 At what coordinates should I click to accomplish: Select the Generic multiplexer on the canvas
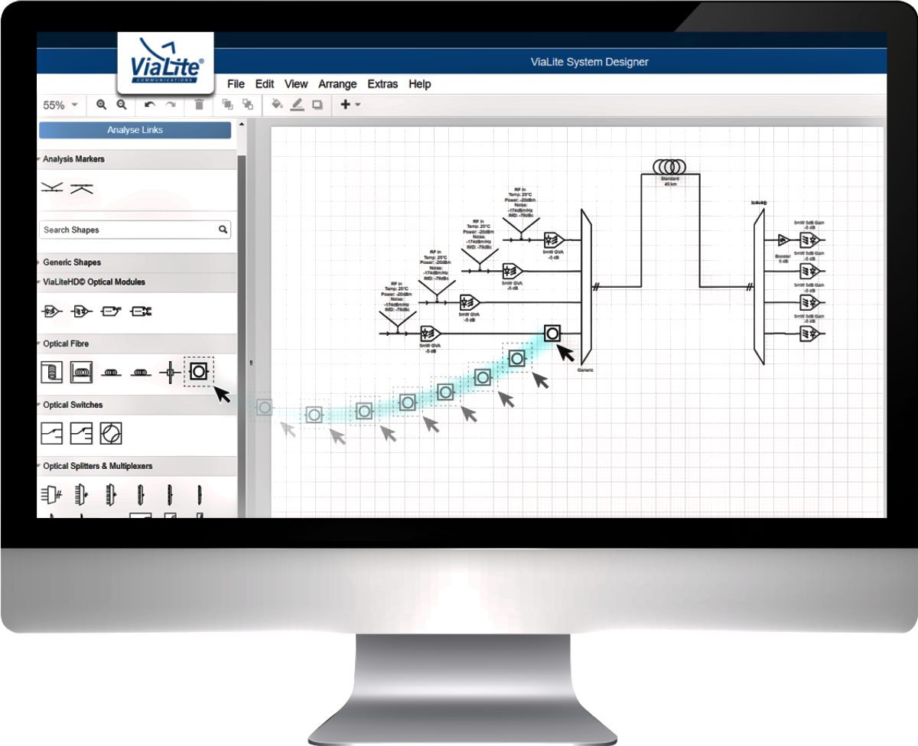[586, 288]
